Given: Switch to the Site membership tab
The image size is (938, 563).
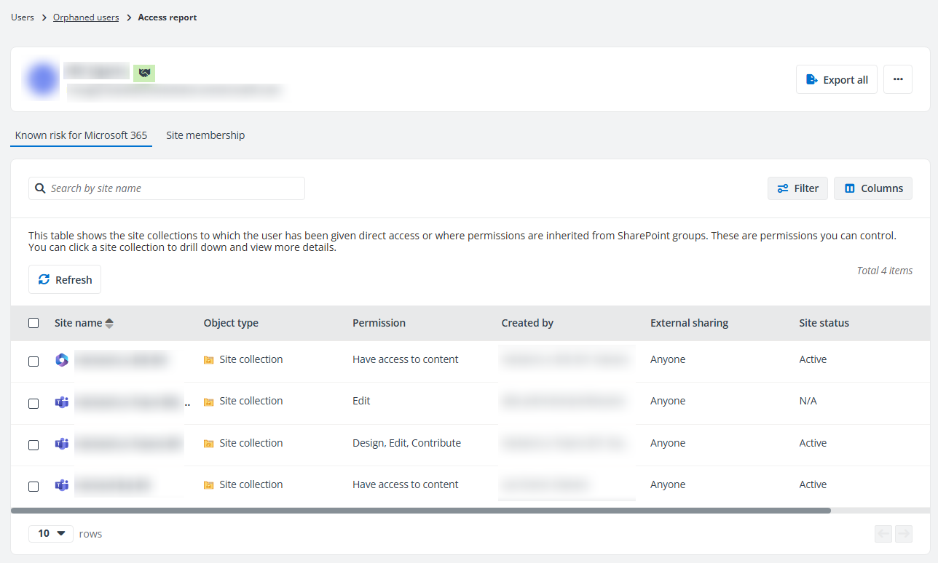Looking at the screenshot, I should click(x=205, y=135).
